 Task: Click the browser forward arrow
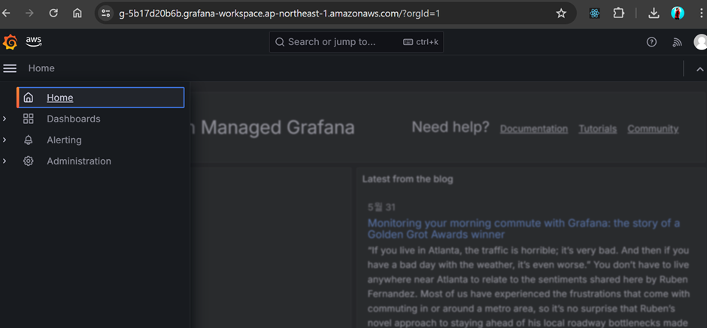[30, 13]
